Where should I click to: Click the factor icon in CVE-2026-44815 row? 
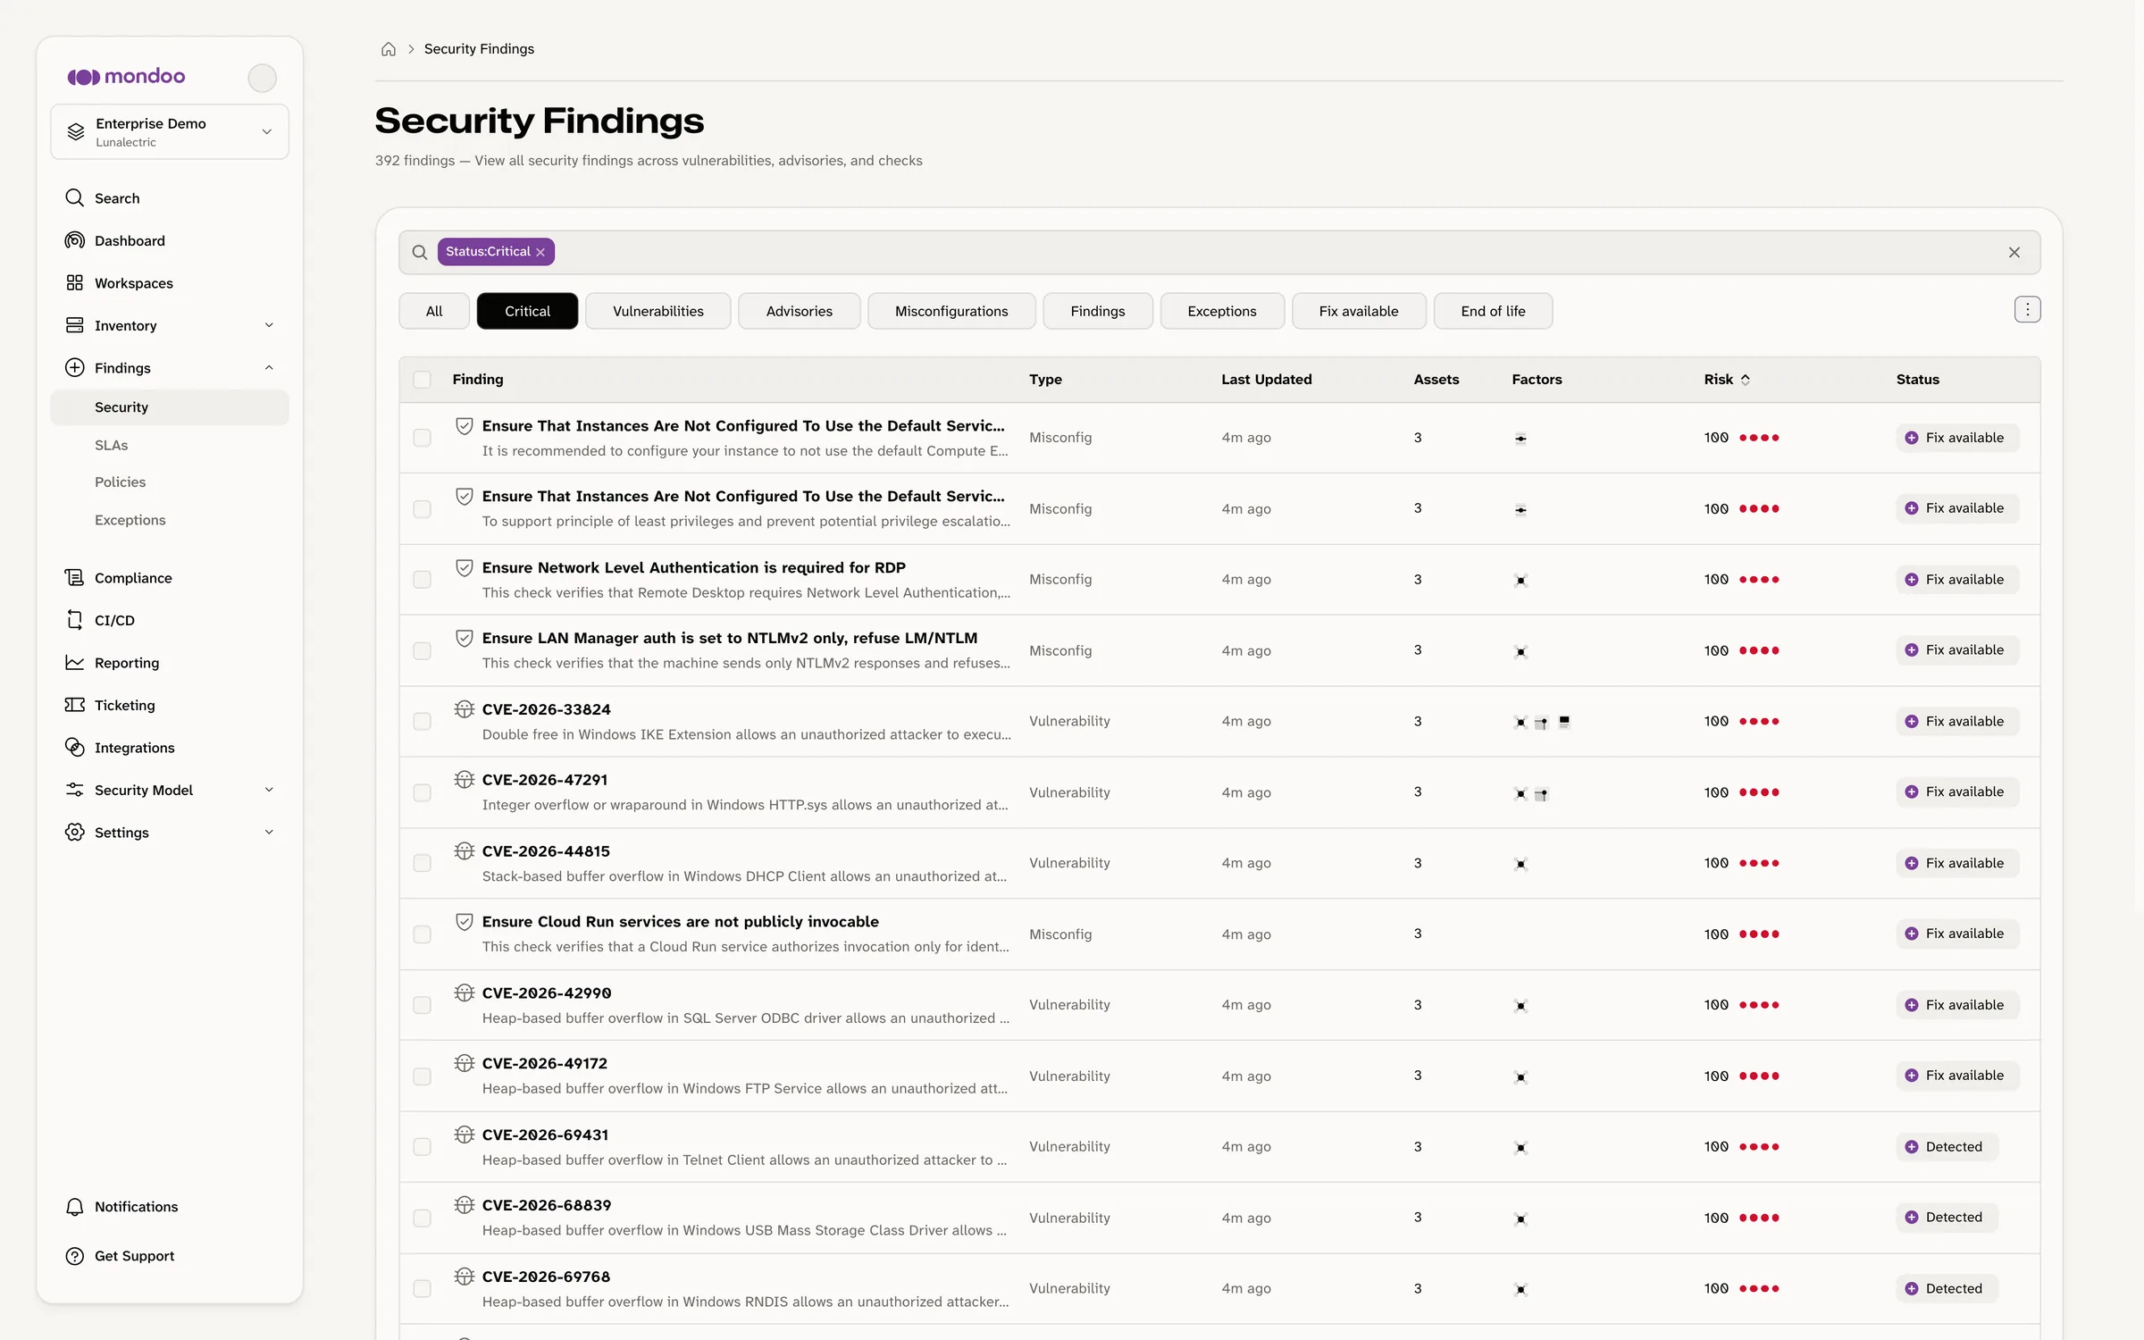[x=1520, y=864]
